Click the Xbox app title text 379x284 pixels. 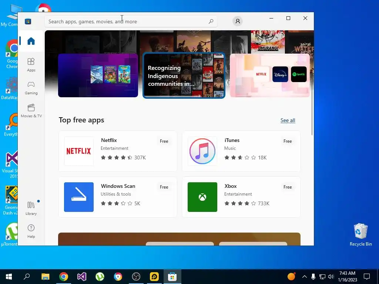coord(231,186)
